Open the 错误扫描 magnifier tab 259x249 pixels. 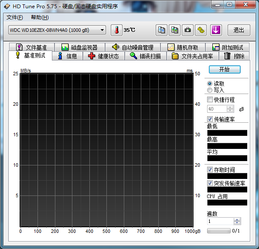point(146,56)
